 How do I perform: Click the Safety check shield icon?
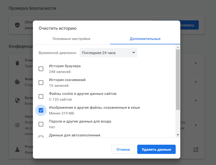[17, 25]
